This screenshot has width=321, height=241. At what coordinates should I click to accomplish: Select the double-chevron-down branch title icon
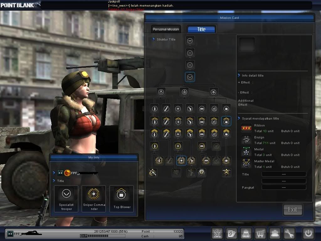coord(184,92)
